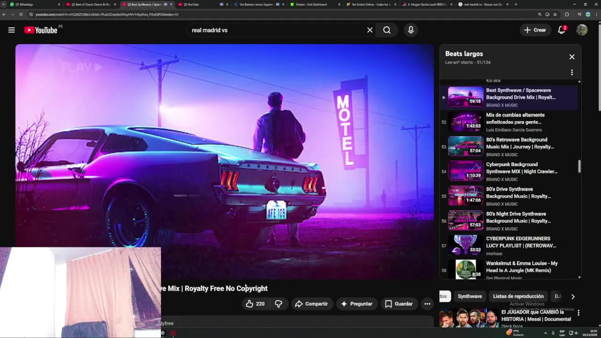Screen dimensions: 601x338
Task: Open the ESP LAA language switcher
Action: pos(562,333)
